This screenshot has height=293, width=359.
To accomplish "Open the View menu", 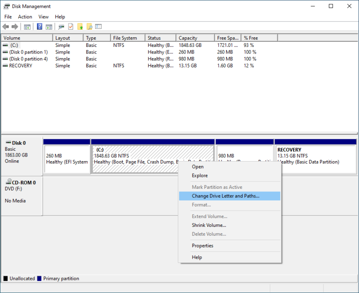I will 43,17.
